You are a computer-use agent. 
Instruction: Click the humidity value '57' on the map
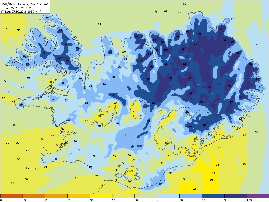(245, 164)
